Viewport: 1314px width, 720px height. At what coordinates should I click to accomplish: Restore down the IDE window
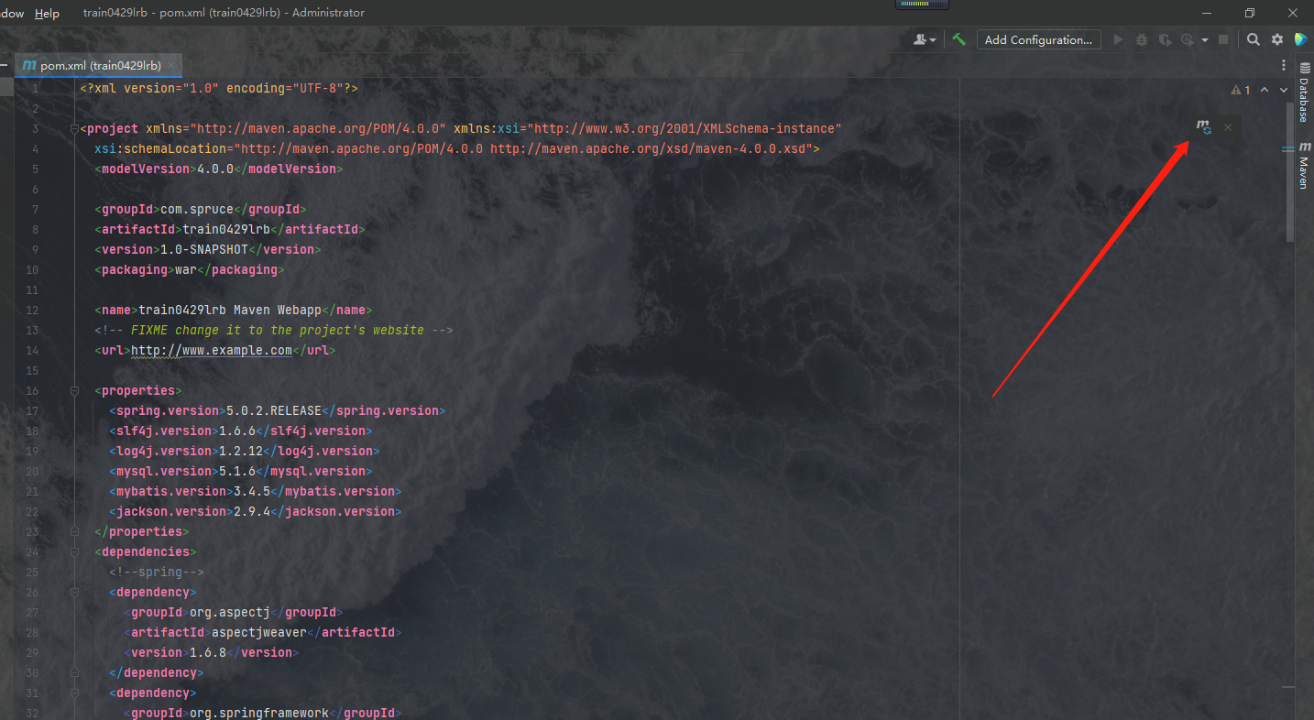[1250, 13]
